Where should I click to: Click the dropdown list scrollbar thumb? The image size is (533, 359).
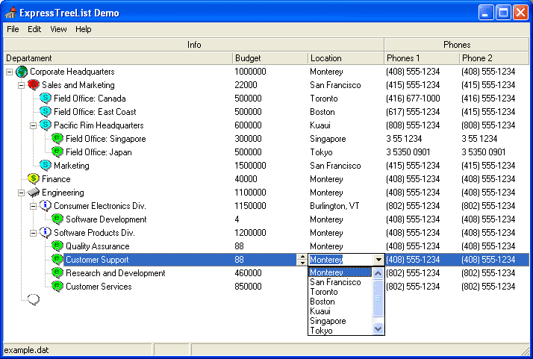tap(378, 298)
